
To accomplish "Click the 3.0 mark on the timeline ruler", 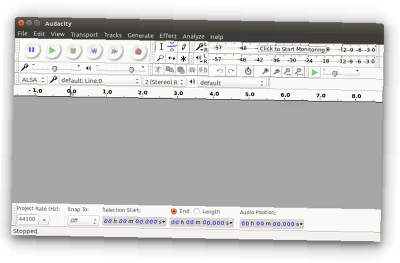I will click(178, 93).
